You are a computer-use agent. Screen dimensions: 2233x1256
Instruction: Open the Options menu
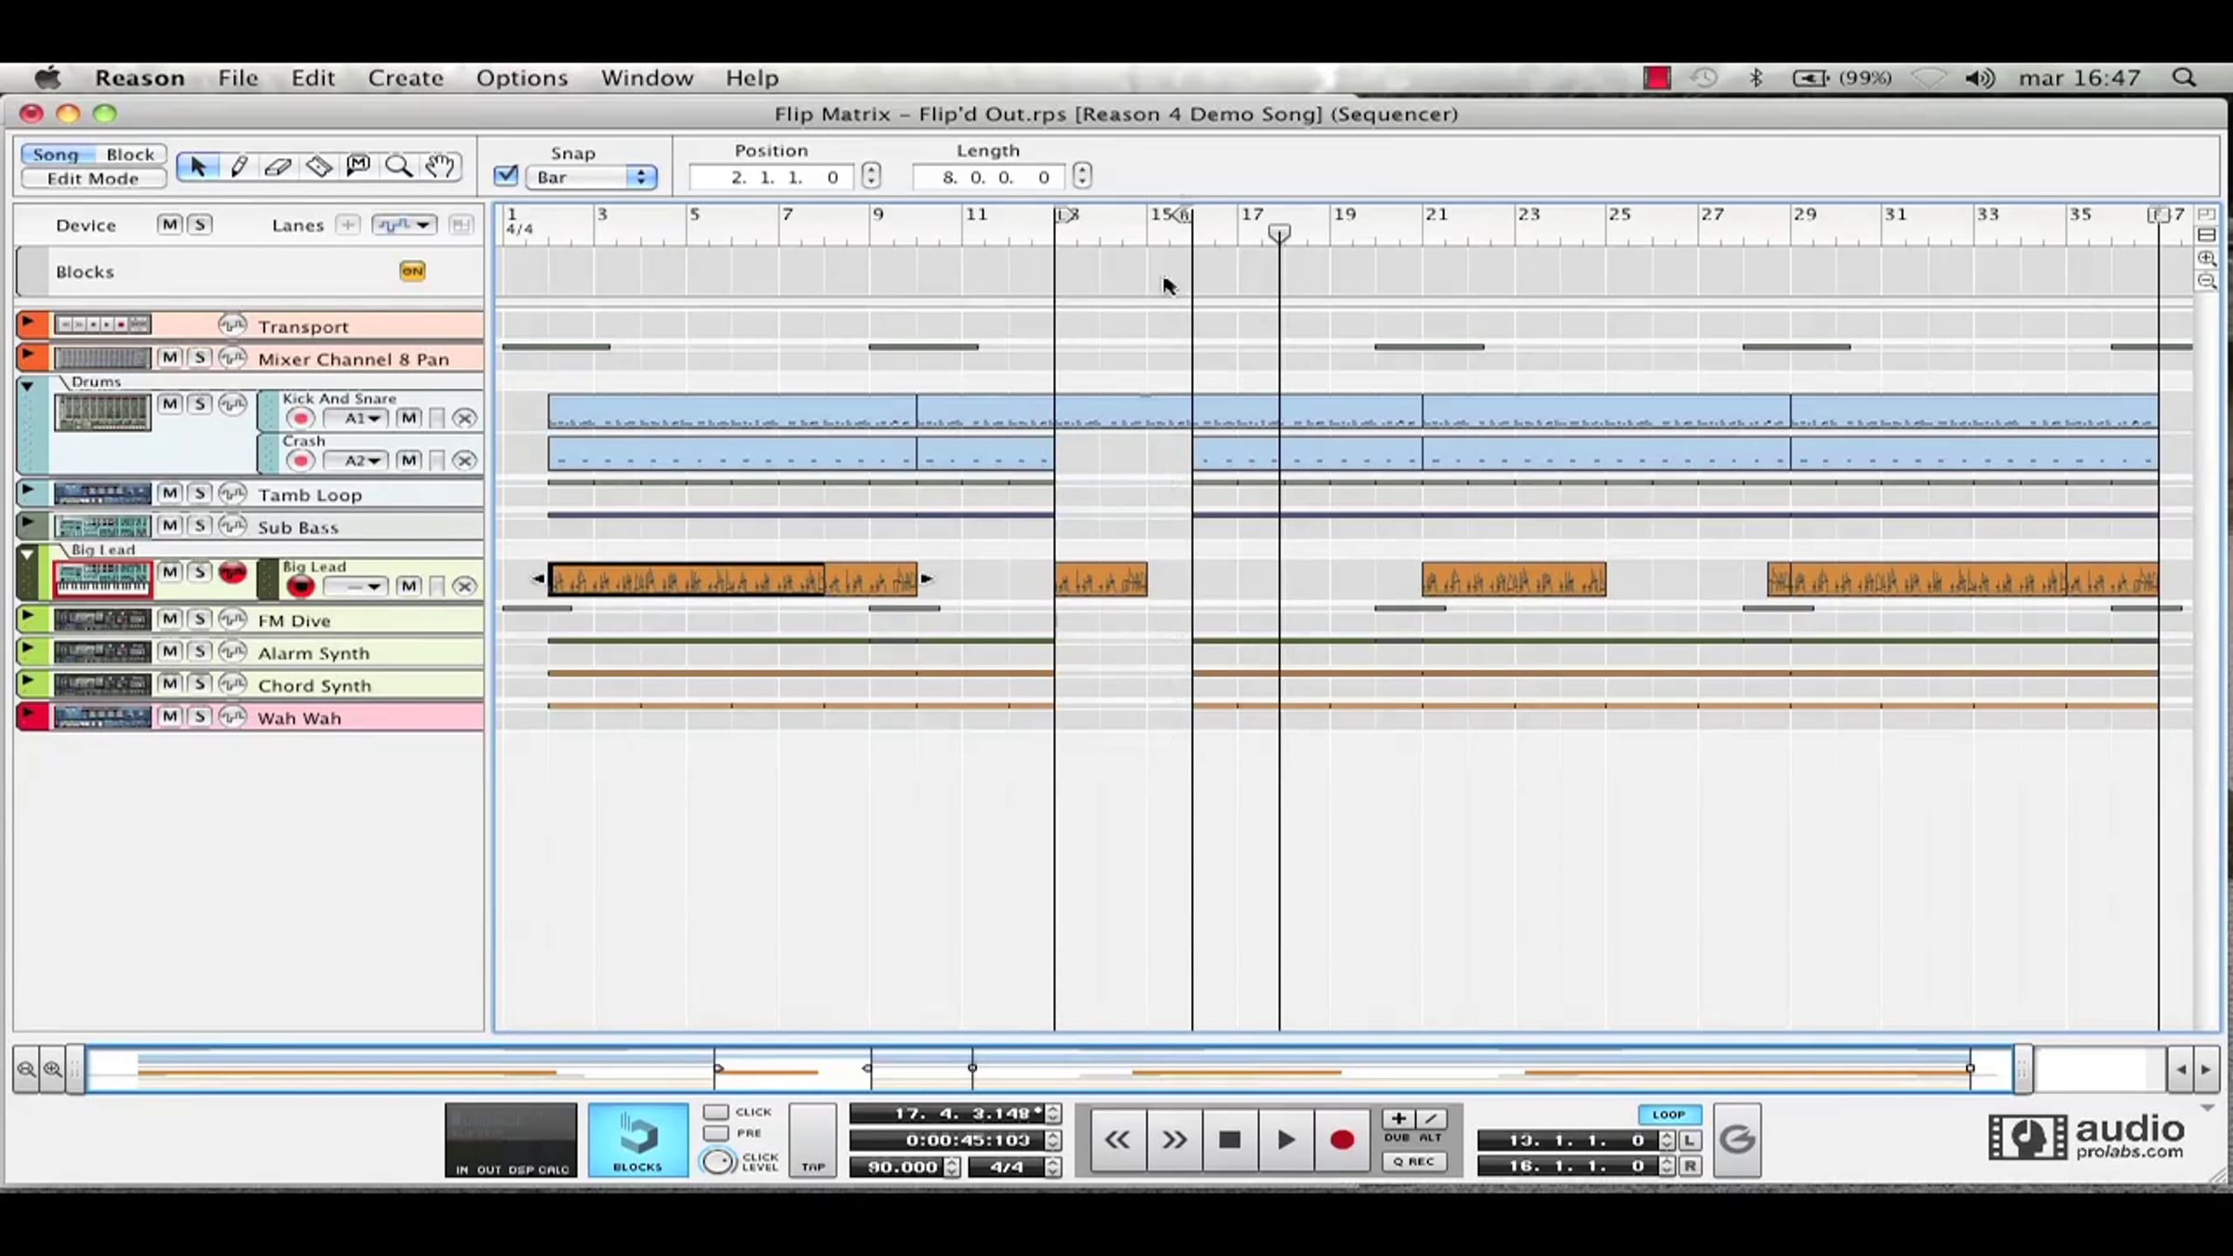point(521,78)
